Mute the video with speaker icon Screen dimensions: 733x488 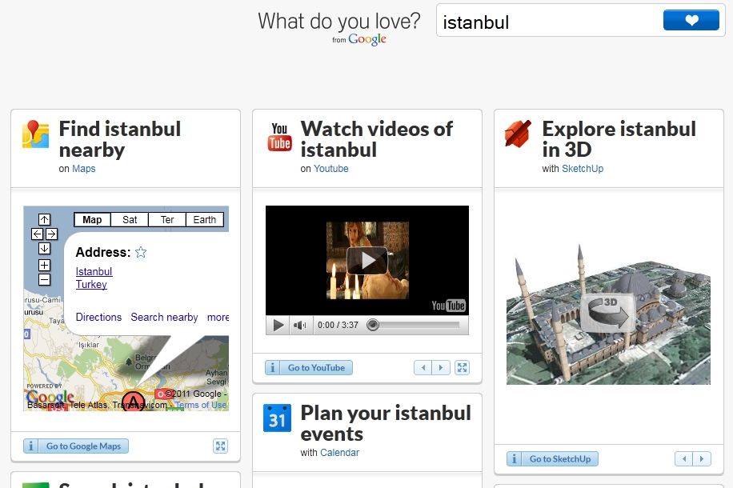pyautogui.click(x=300, y=326)
